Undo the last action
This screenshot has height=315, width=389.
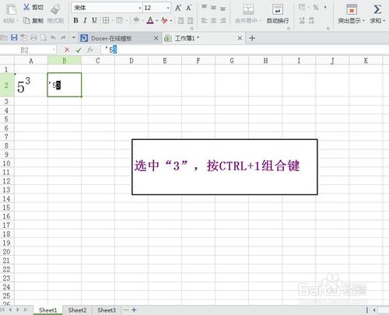click(x=53, y=38)
